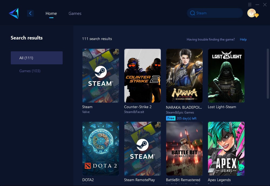Click the Free badge under NARAKA
270x186 pixels.
pos(171,118)
